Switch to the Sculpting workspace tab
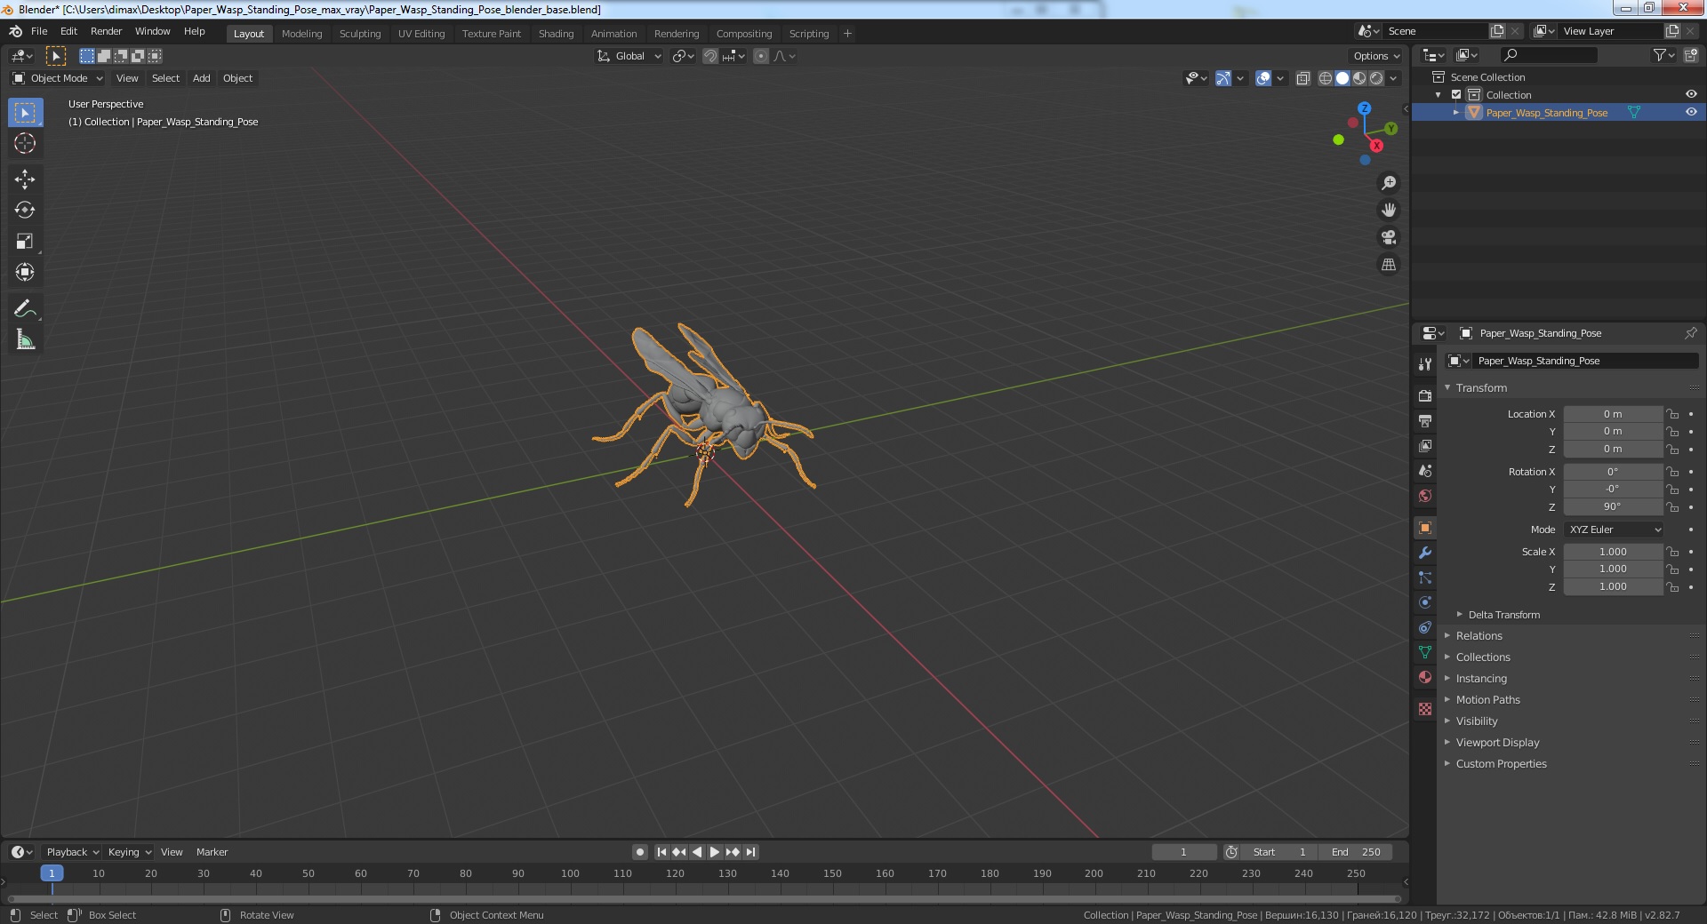 (360, 34)
